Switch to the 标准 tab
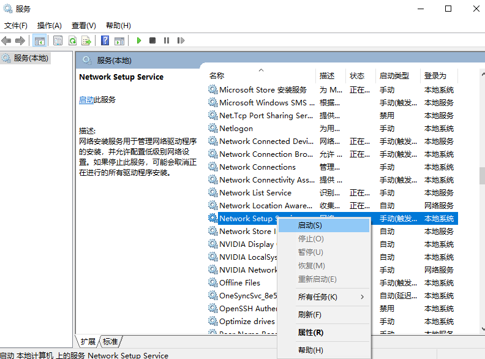Viewport: 485px width, 359px height. click(110, 341)
